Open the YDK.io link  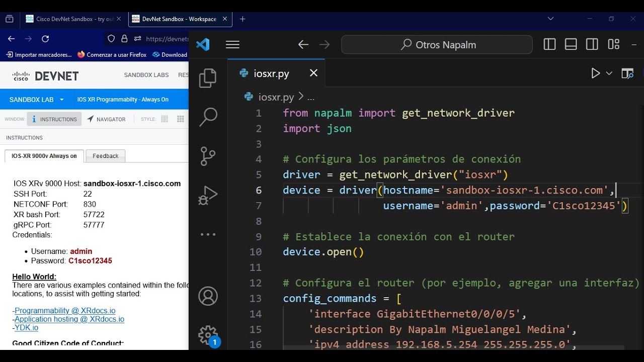[x=27, y=328]
